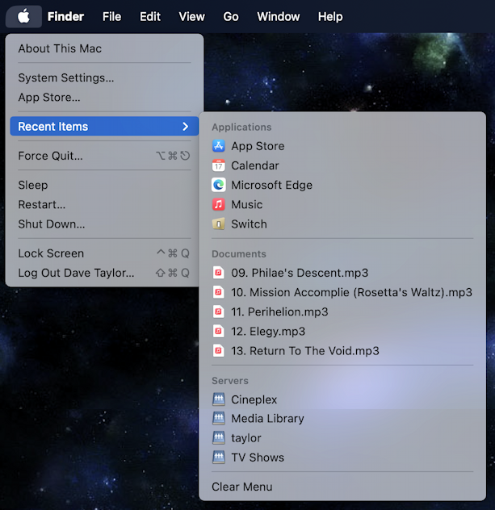Click the mp3 icon for Elegy

(x=218, y=331)
